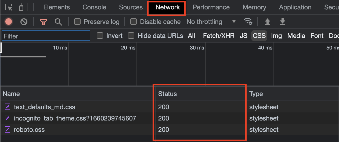Select the inspect element cursor icon
The width and height of the screenshot is (339, 142).
click(9, 7)
